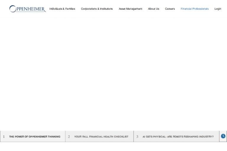Screen dimensions: 227x151
Task: Go to the Careers page
Action: [170, 9]
